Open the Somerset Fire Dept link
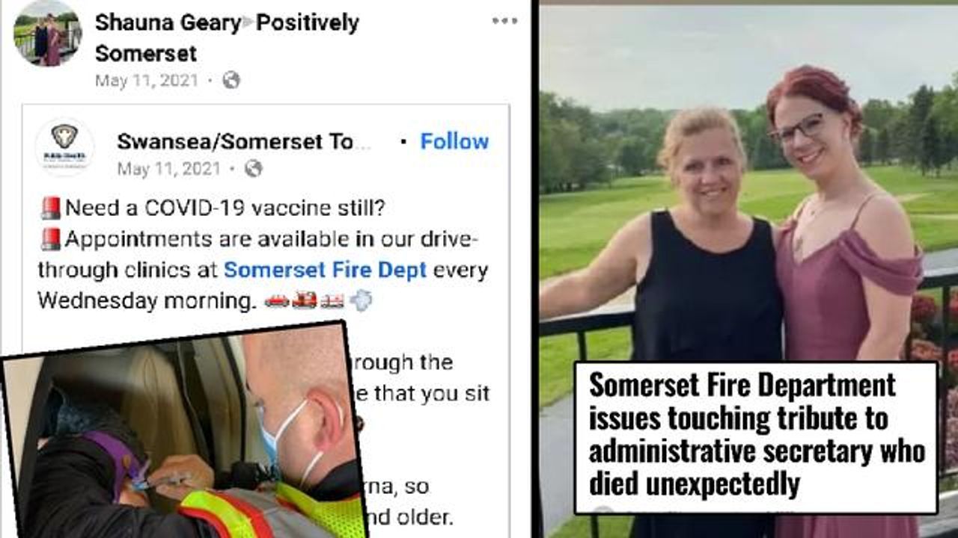The image size is (958, 538). pyautogui.click(x=325, y=270)
